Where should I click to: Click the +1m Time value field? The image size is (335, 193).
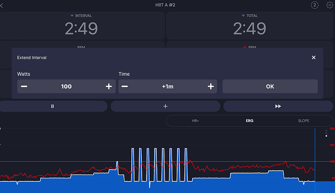click(167, 87)
